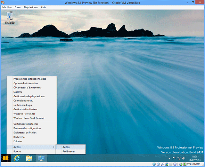Image resolution: width=205 pixels, height=167 pixels.
Task: Expand the Arrêter submenu entry
Action: pyautogui.click(x=32, y=147)
